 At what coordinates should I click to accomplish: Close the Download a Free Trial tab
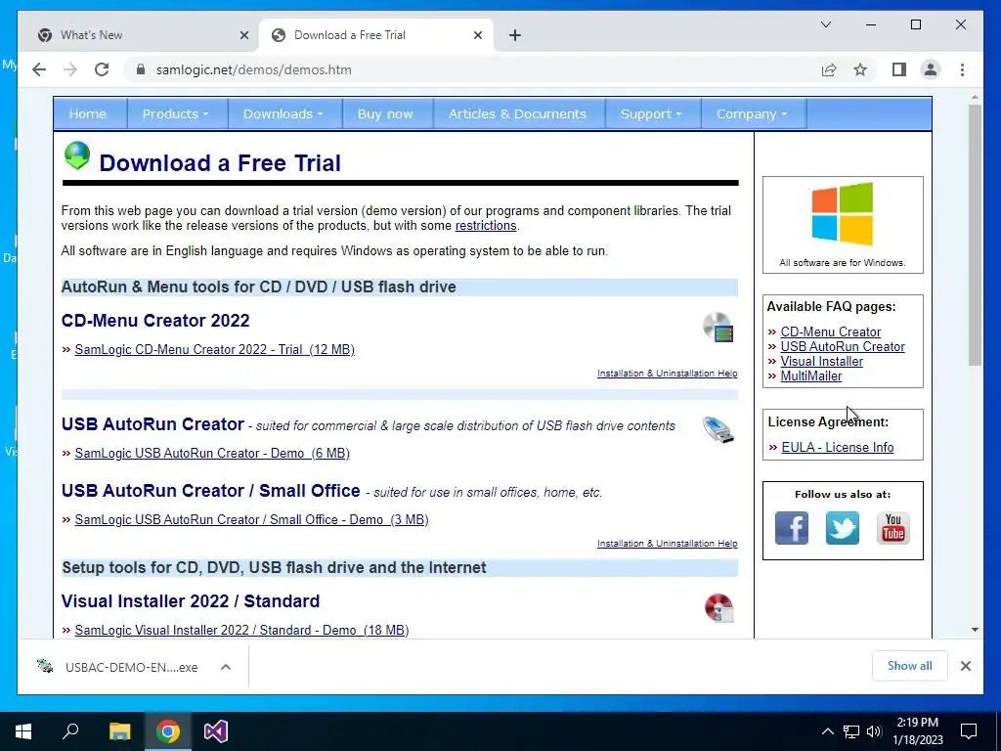(477, 35)
